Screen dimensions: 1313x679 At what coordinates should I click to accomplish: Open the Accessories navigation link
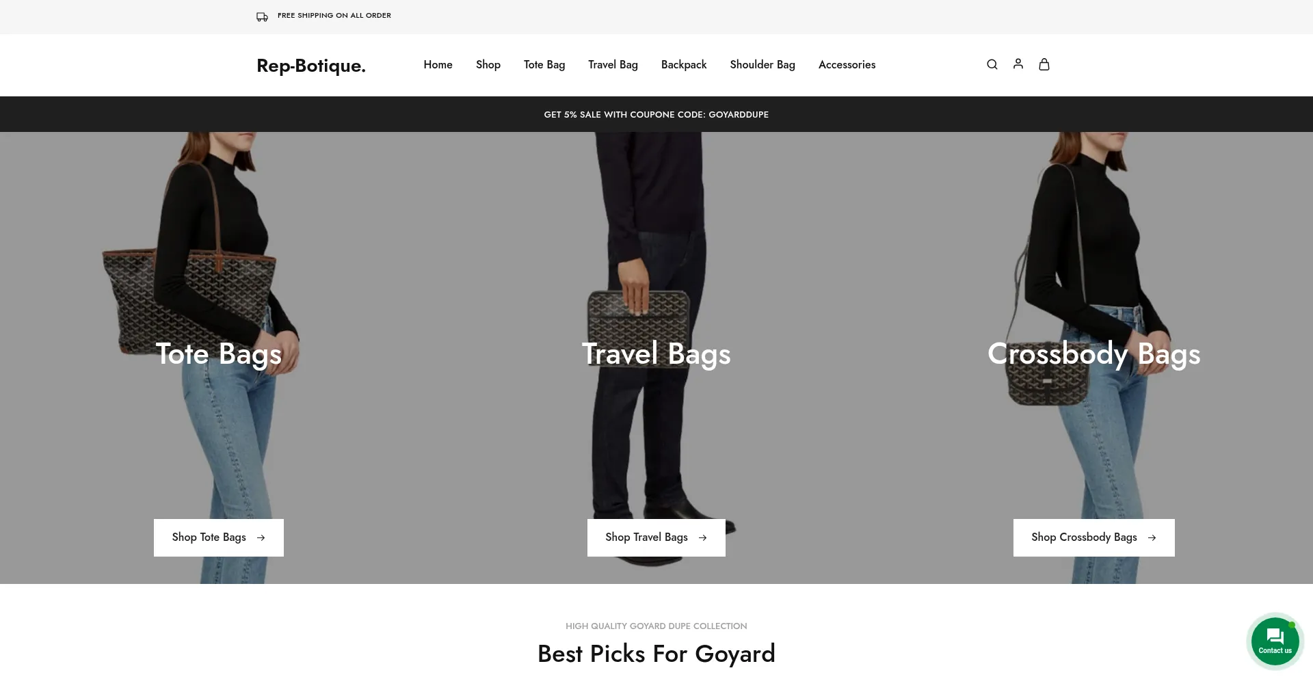coord(847,64)
